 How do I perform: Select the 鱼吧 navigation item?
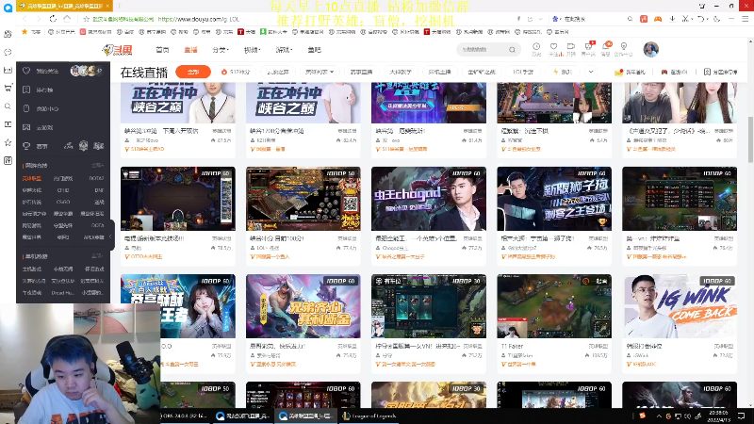[x=315, y=50]
